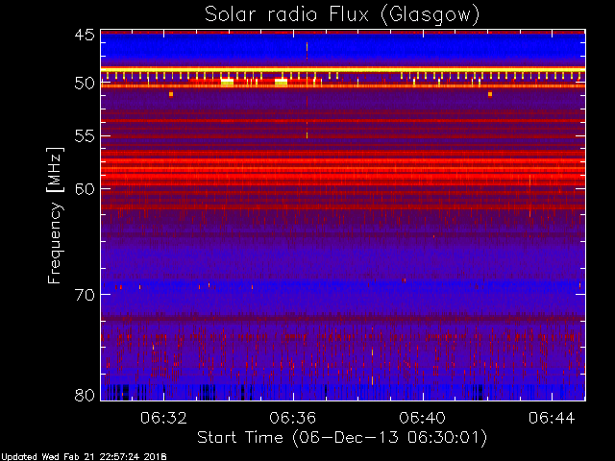615x461 pixels.
Task: Click the 60 frequency tick label
Action: (x=85, y=188)
